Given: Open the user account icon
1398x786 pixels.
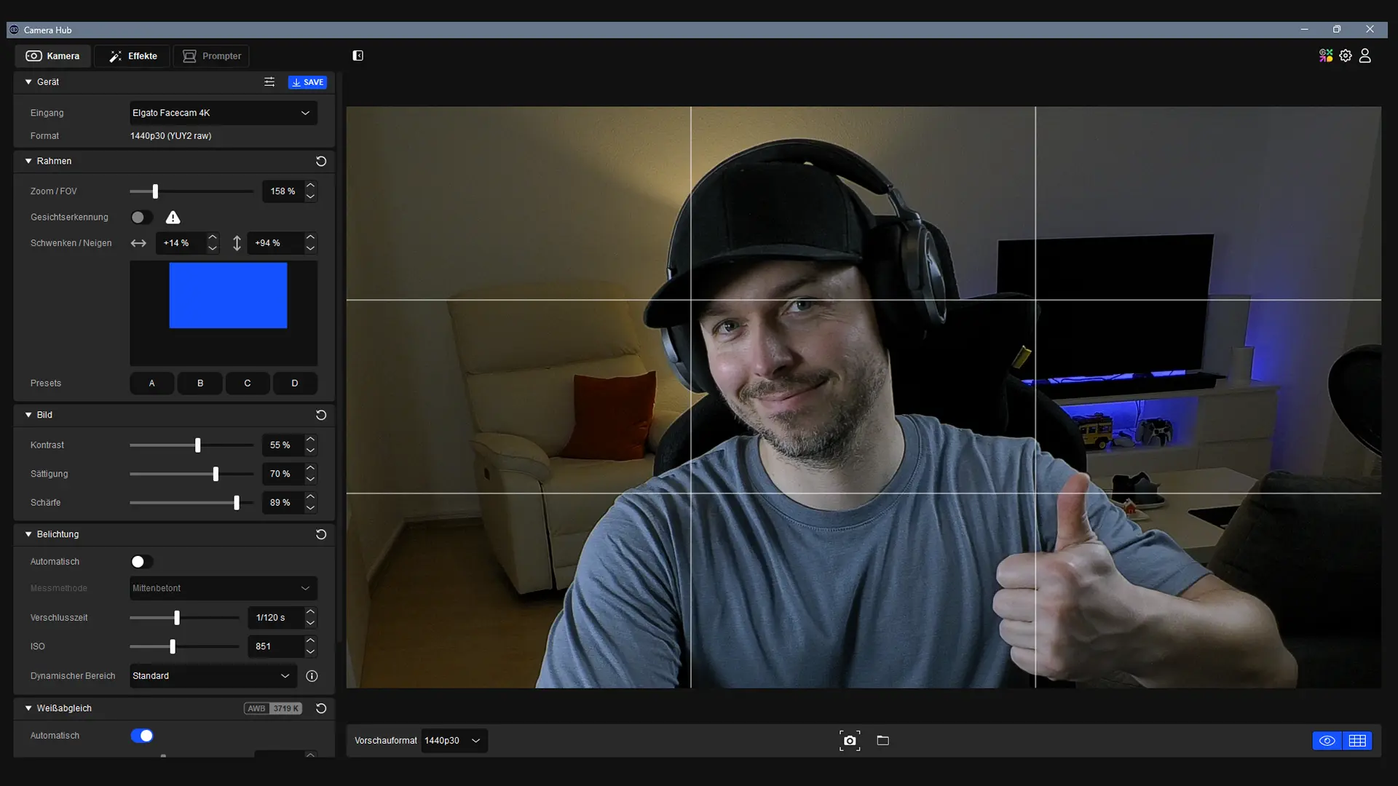Looking at the screenshot, I should click(1365, 56).
